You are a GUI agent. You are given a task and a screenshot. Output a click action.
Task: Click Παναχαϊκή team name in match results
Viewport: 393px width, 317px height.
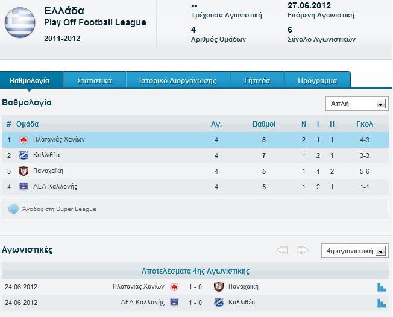244,286
